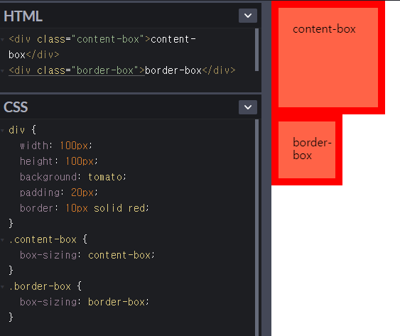Screen dimensions: 400x336
Task: Click the border-box preview square
Action: click(307, 150)
